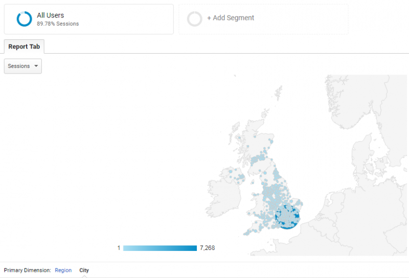Click the All Users blue donut icon
409x278 pixels.
pyautogui.click(x=24, y=19)
